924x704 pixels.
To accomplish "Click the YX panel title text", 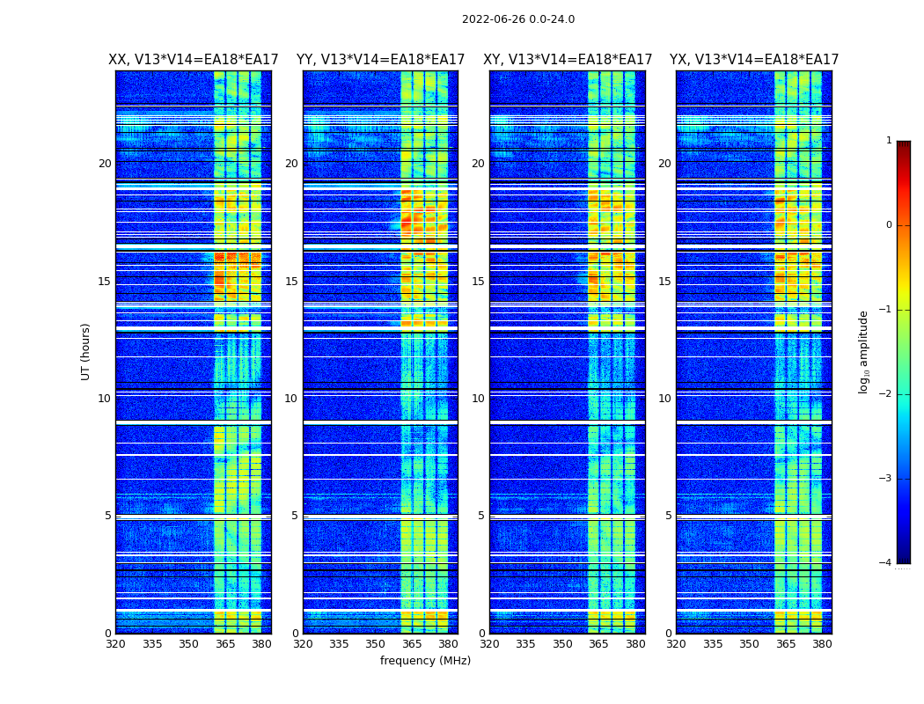I will point(754,60).
